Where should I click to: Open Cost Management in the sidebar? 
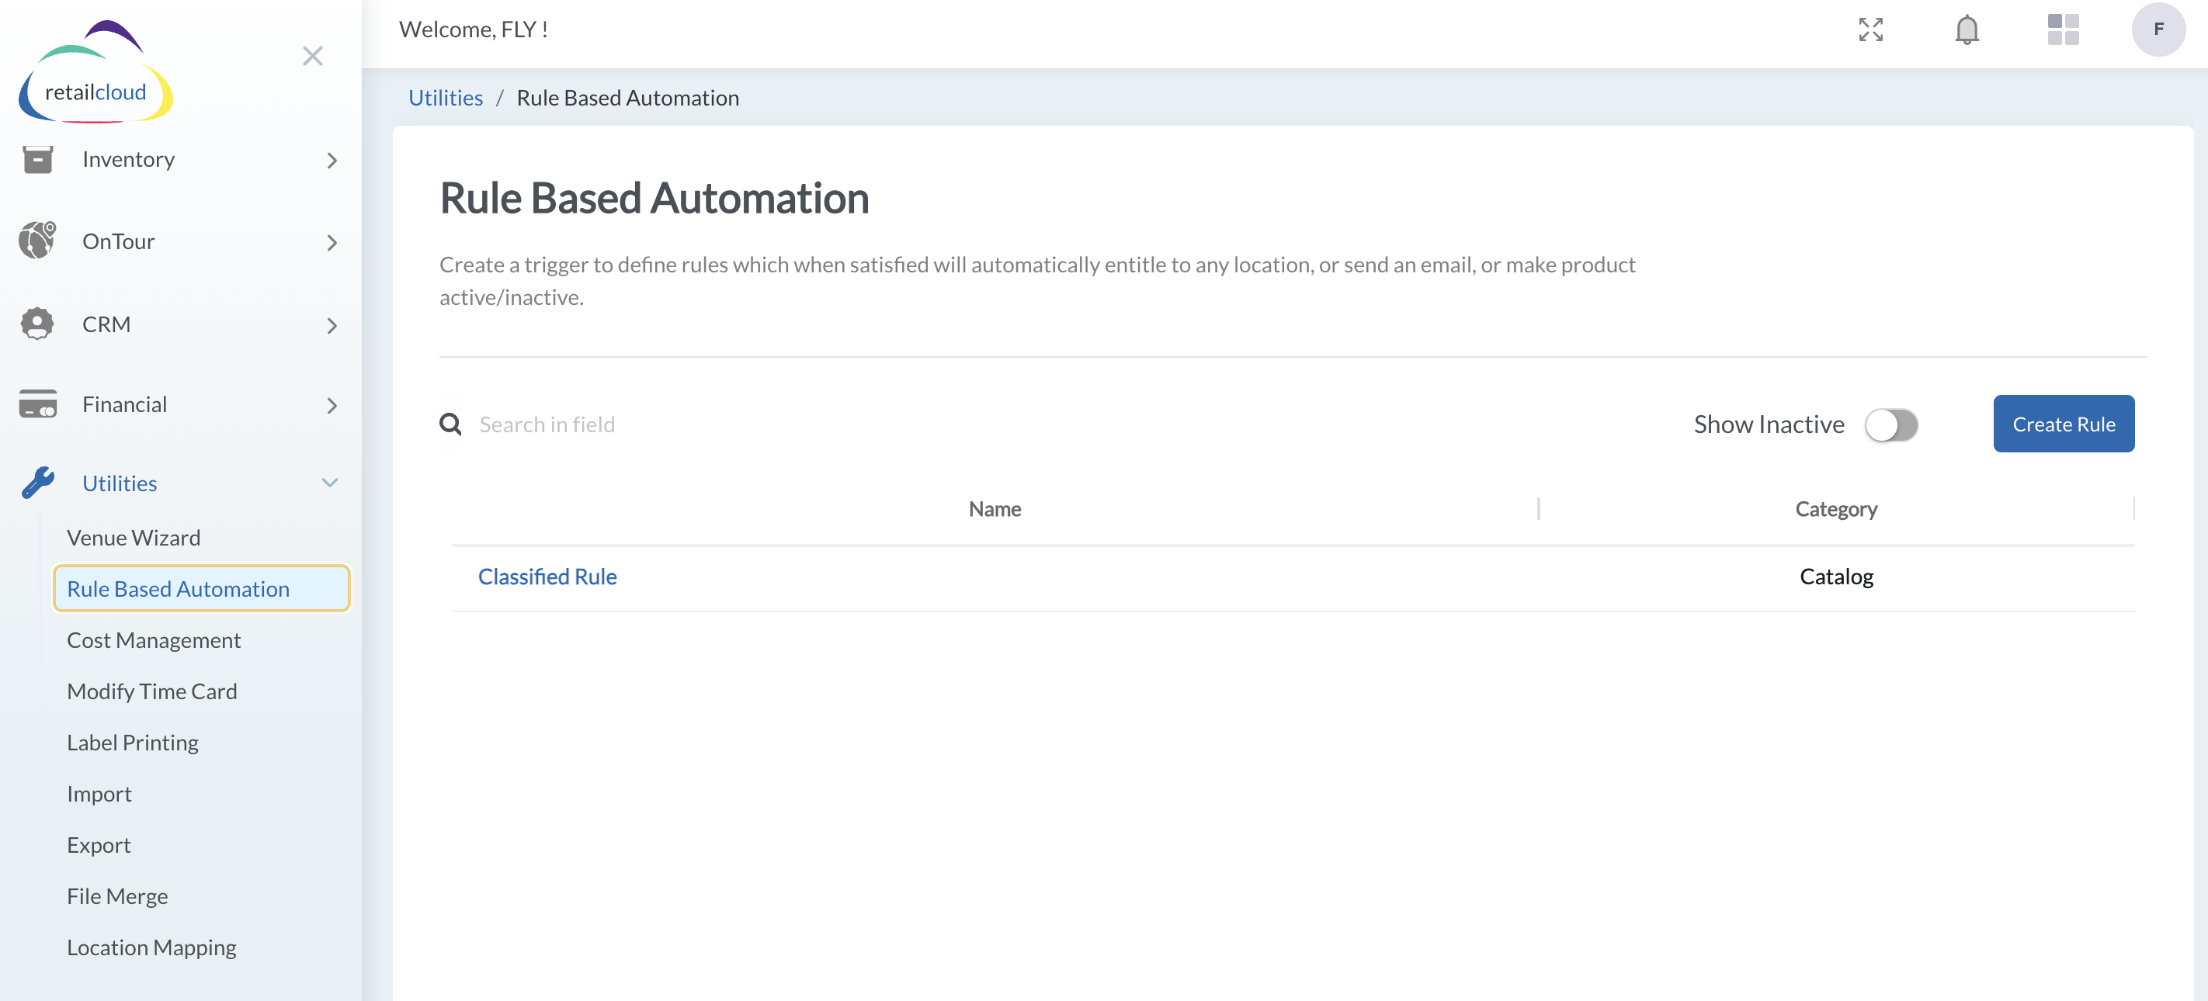[154, 639]
